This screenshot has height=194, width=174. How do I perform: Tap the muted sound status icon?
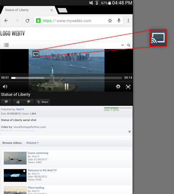pos(91,3)
